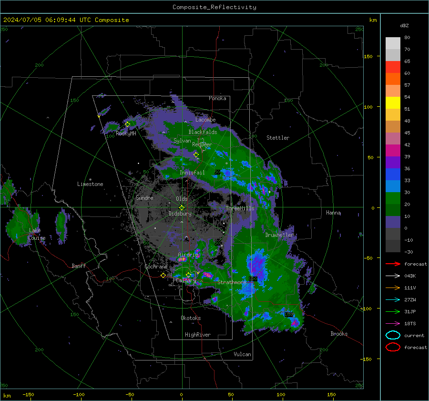Select the 80 dBZ color swatch
This screenshot has height=401, width=429.
click(393, 43)
